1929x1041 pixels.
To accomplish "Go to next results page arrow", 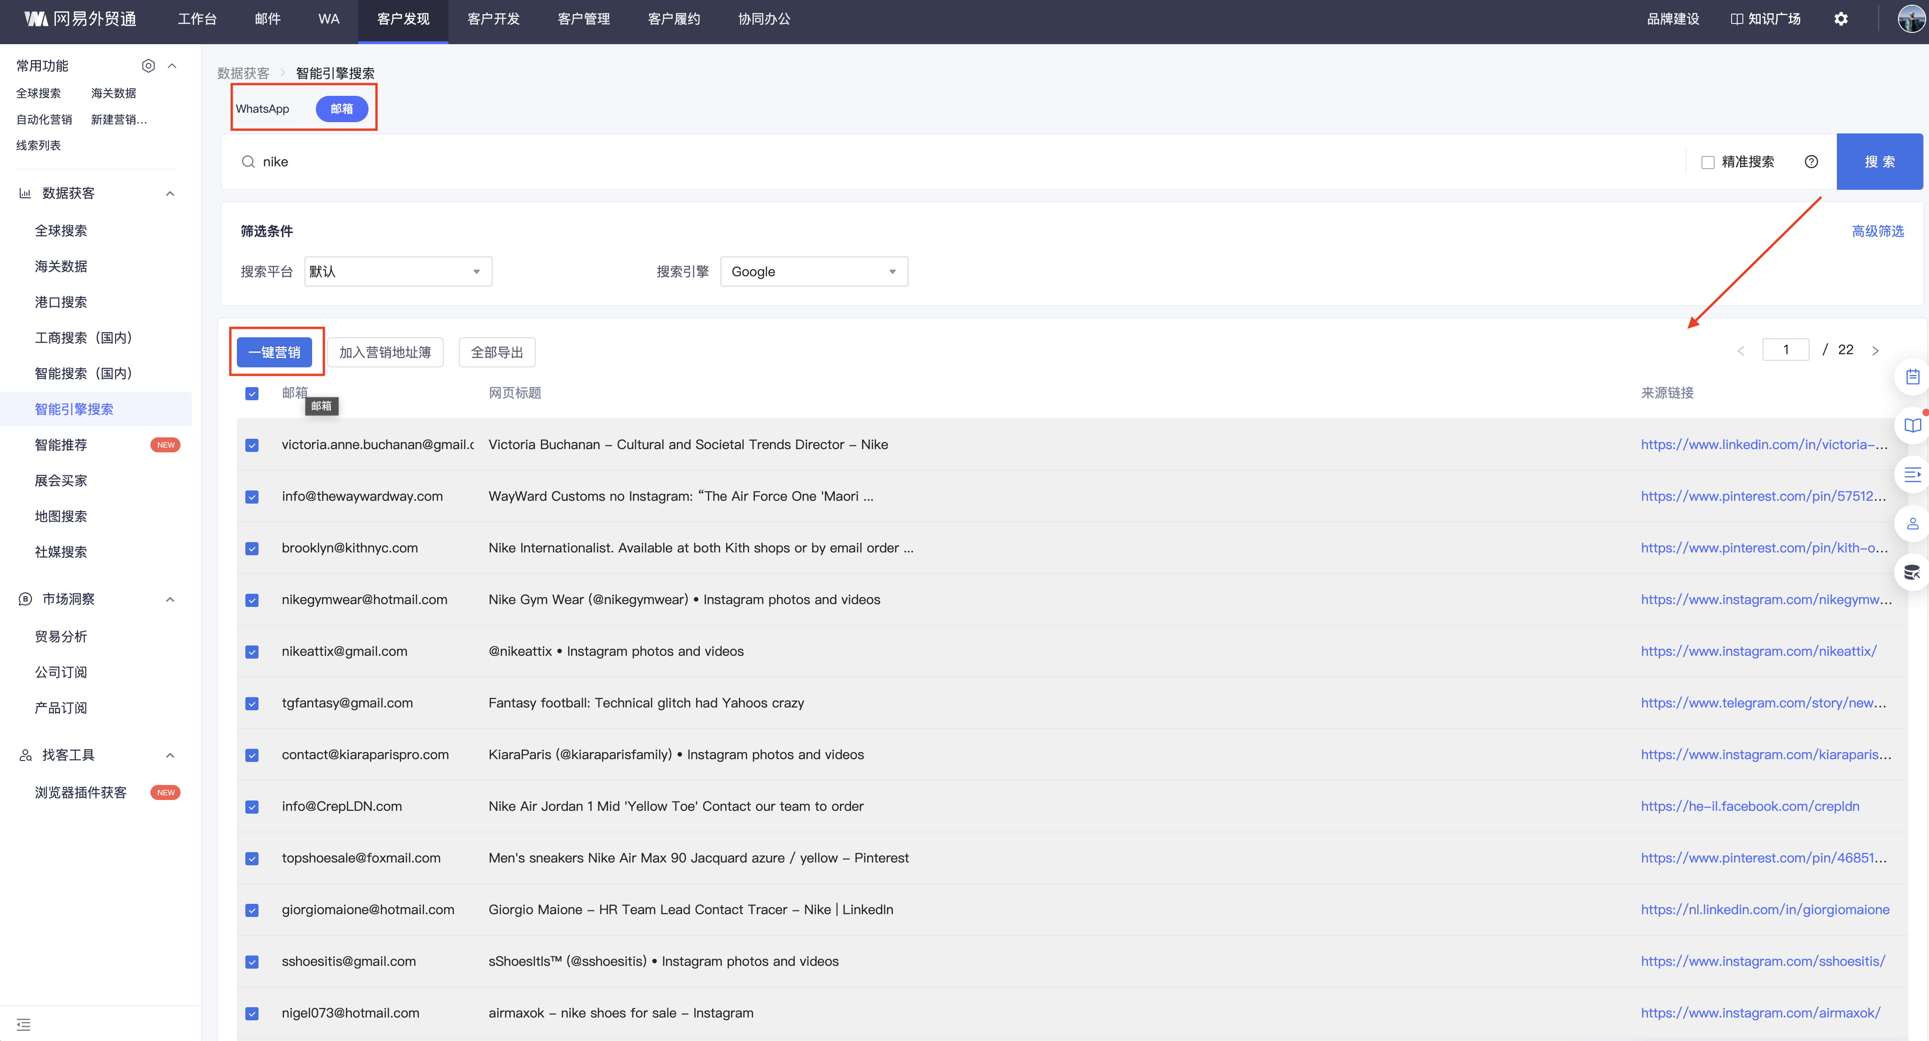I will (1875, 350).
